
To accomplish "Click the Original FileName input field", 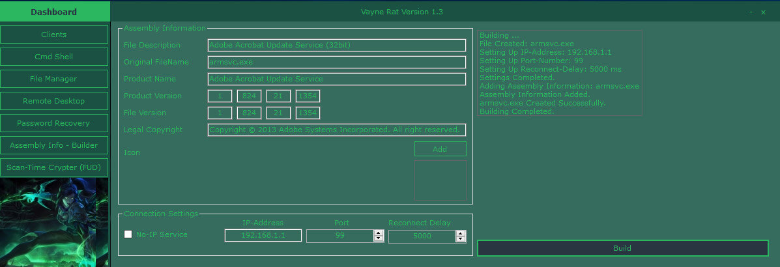I will (x=336, y=62).
